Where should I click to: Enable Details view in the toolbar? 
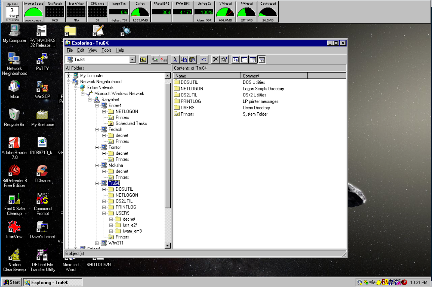point(262,59)
